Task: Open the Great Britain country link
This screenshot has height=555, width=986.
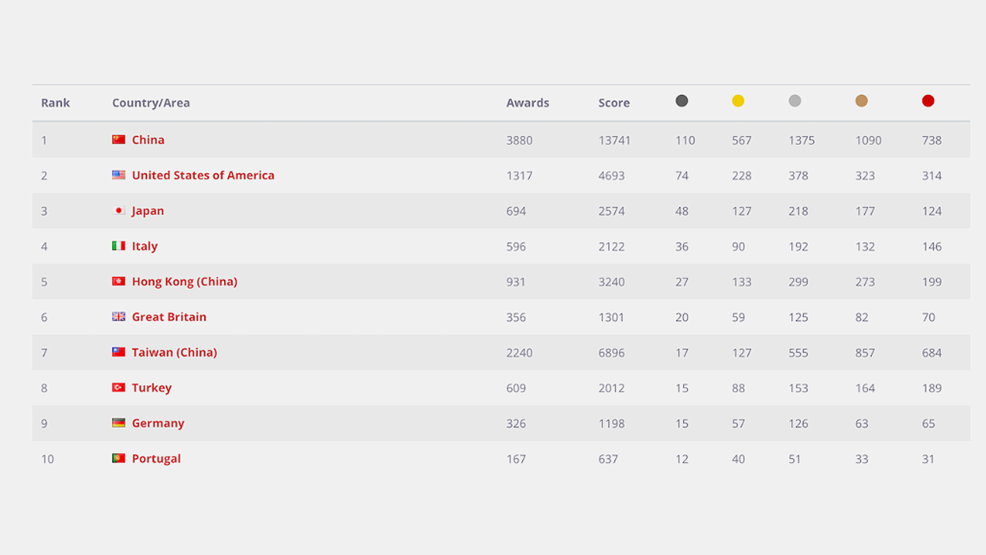Action: (169, 317)
